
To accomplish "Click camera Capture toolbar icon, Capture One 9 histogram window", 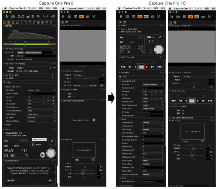I will click(x=13, y=17).
